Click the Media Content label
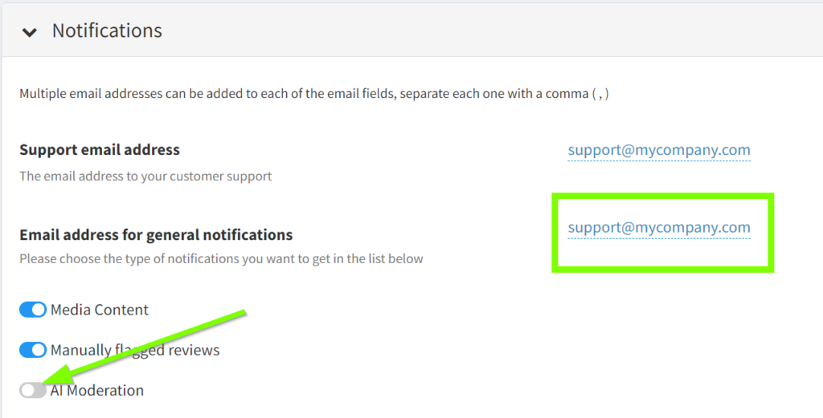This screenshot has height=418, width=823. pos(100,310)
